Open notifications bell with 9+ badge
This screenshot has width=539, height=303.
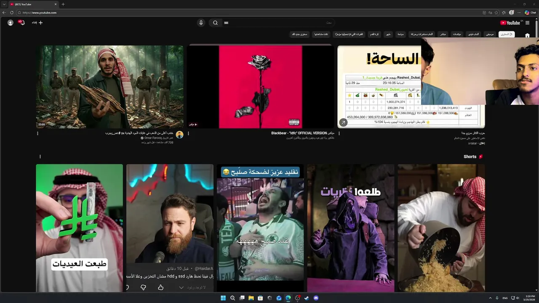(x=22, y=23)
